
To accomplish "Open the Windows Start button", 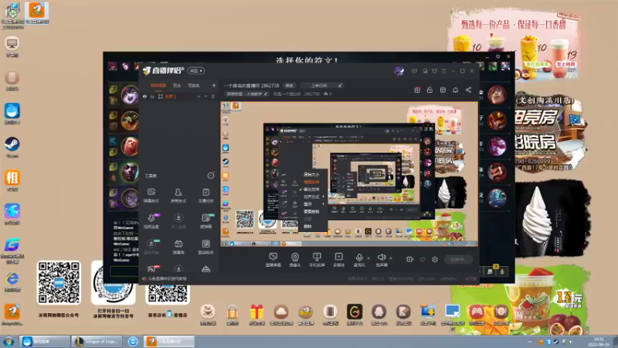I will (x=8, y=342).
